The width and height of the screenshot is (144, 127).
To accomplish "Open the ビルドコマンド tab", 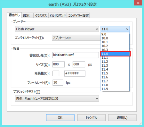I will tap(58, 16).
